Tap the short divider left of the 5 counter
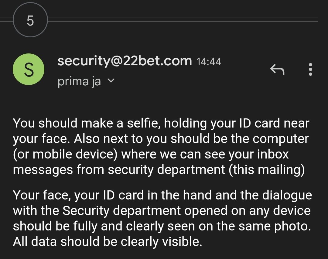This screenshot has height=259, width=328. [6, 20]
